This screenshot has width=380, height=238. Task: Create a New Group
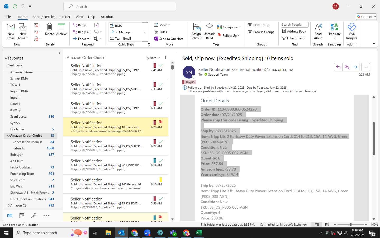259,25
